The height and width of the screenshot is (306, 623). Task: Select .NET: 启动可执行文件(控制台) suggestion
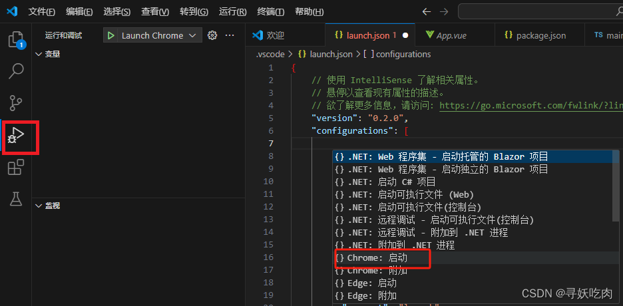click(x=473, y=207)
